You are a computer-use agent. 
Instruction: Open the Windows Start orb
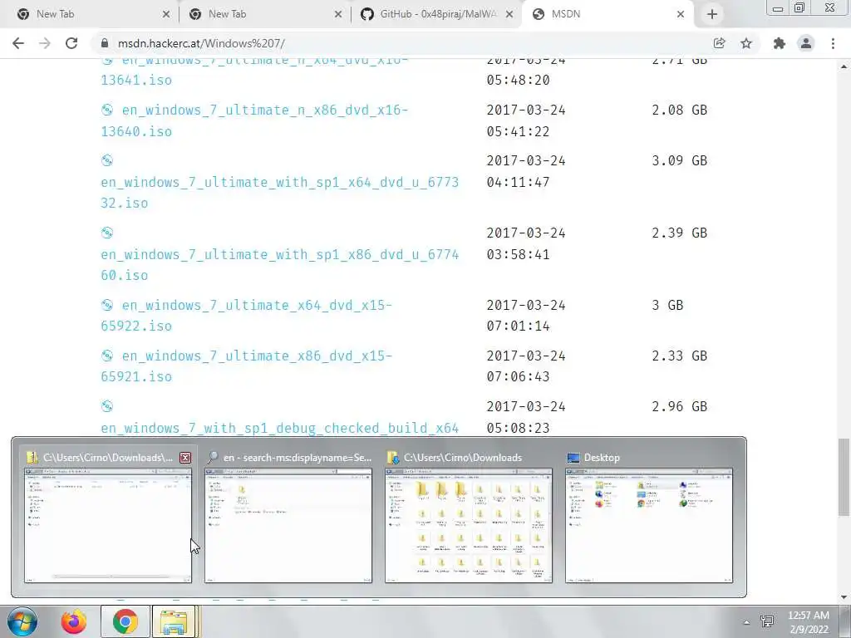tap(22, 621)
